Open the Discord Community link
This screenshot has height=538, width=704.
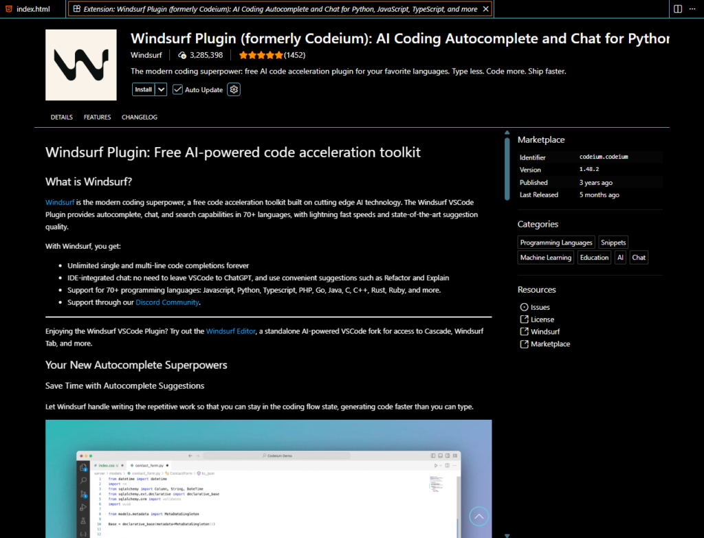167,302
